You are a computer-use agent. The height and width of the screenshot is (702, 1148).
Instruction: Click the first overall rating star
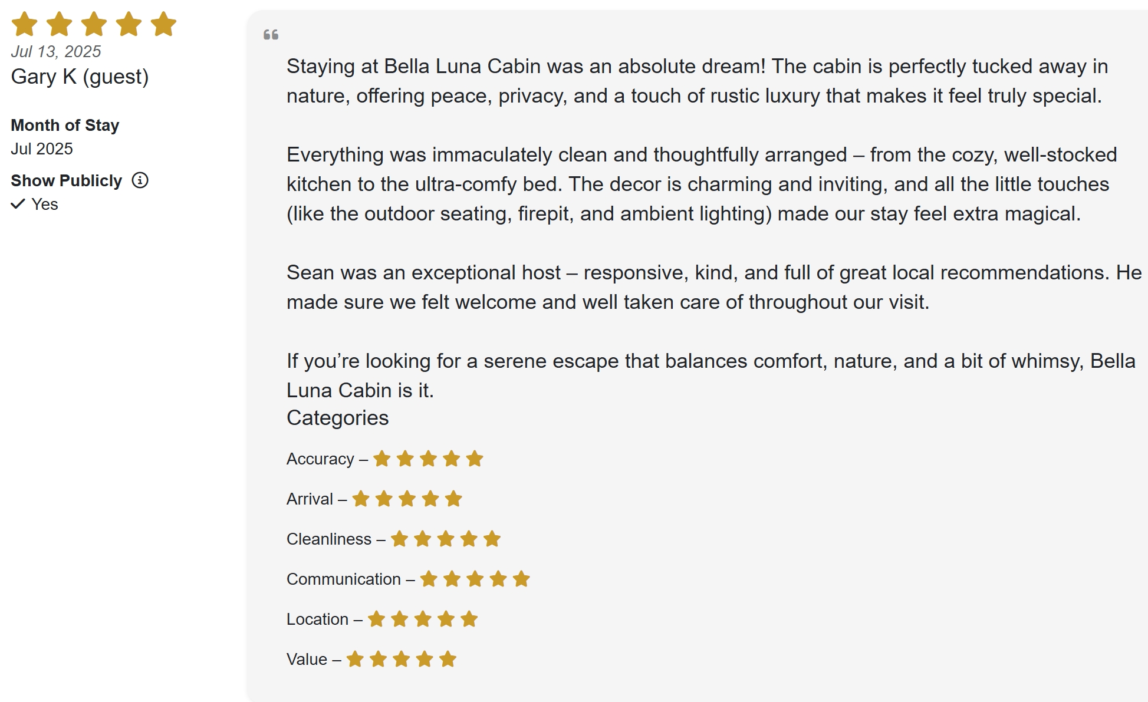[25, 24]
